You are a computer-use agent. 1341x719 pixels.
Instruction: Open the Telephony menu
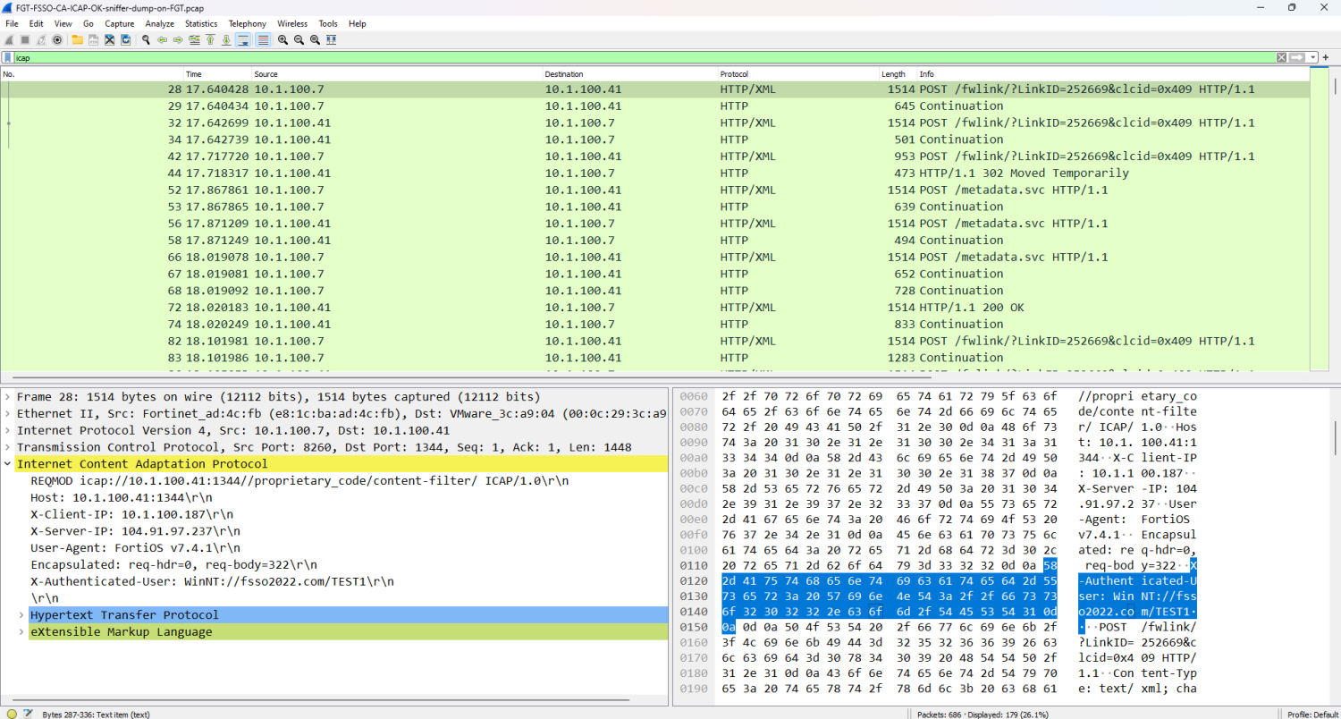pos(247,23)
